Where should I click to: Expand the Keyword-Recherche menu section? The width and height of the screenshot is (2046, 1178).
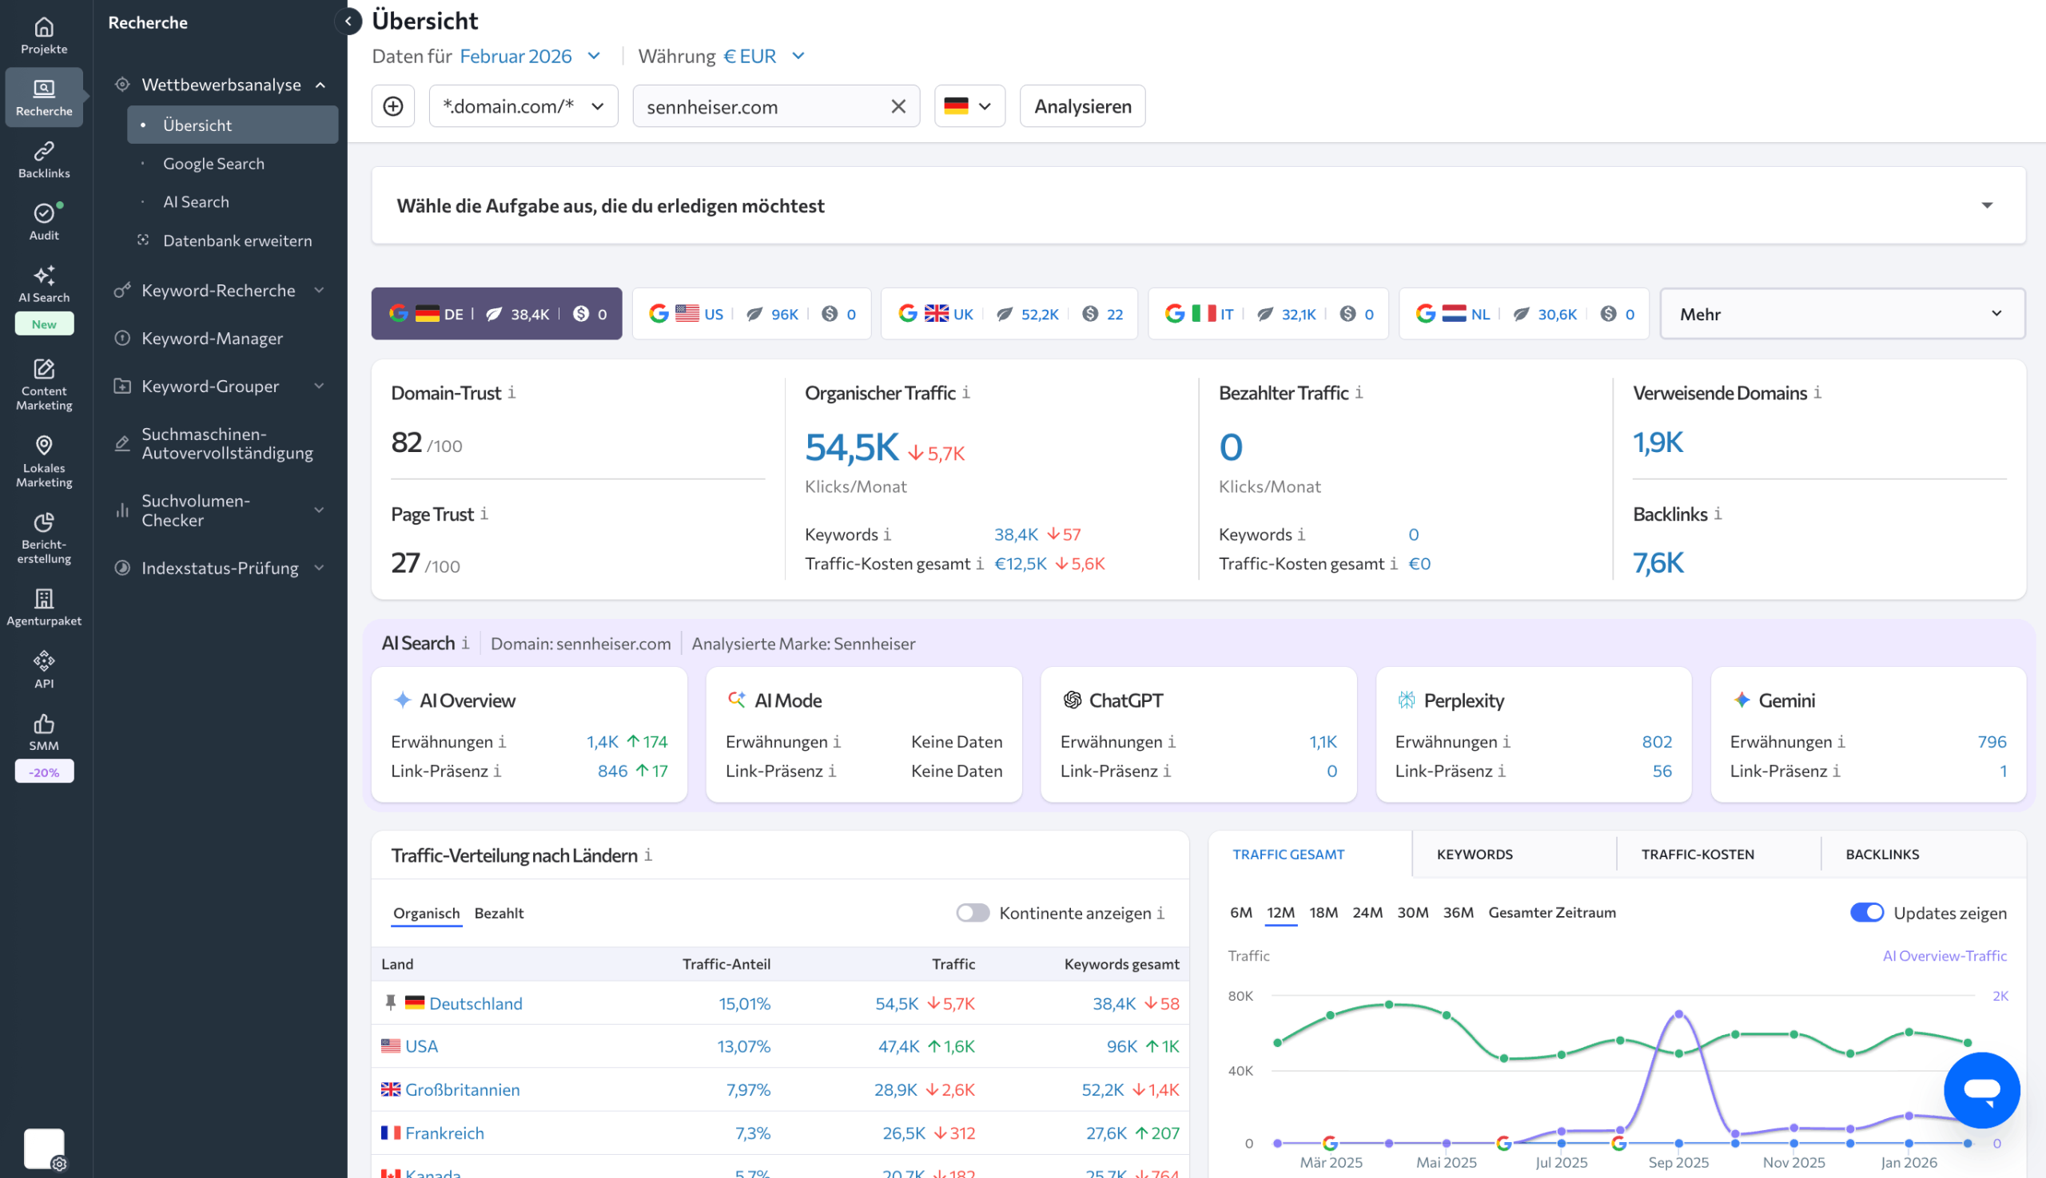point(219,291)
